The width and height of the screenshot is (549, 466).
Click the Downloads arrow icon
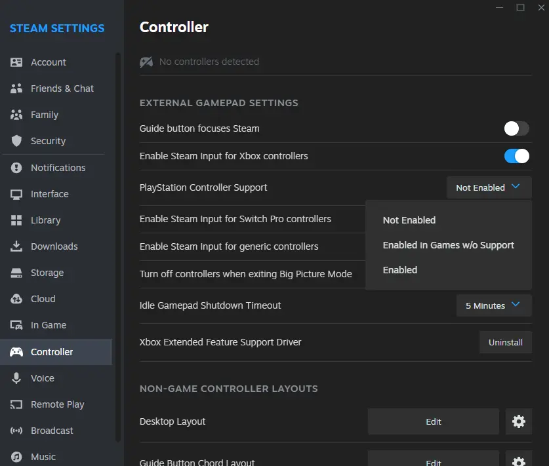[16, 246]
